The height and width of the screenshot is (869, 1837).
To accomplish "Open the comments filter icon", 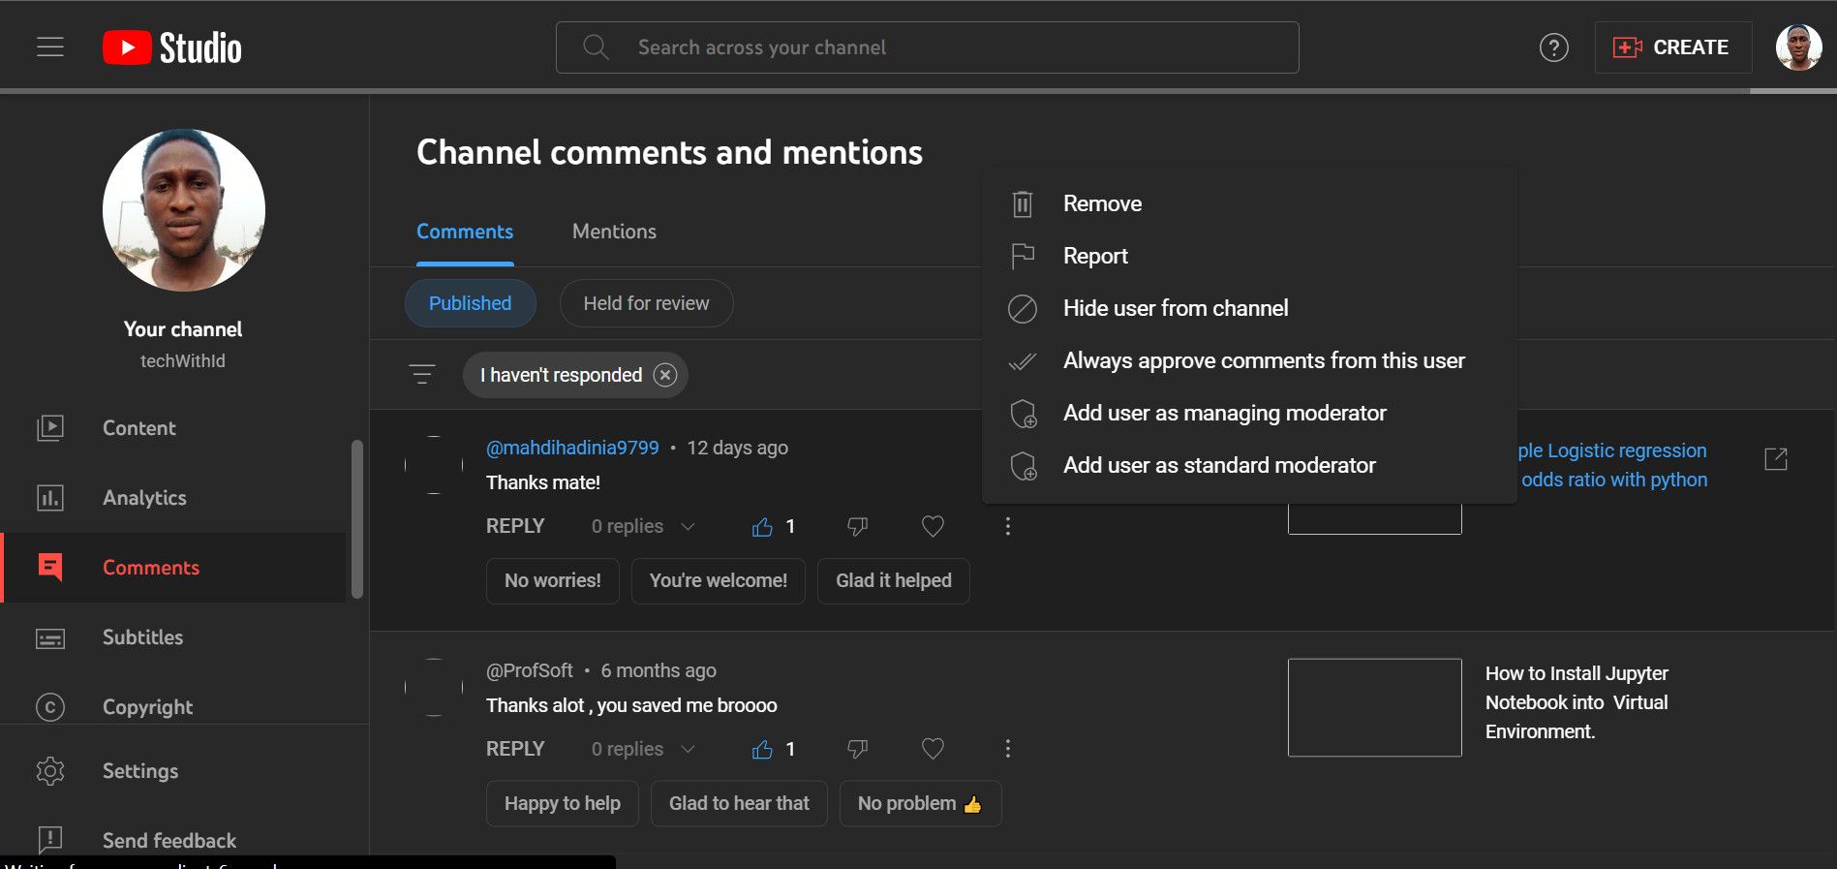I will tap(422, 375).
